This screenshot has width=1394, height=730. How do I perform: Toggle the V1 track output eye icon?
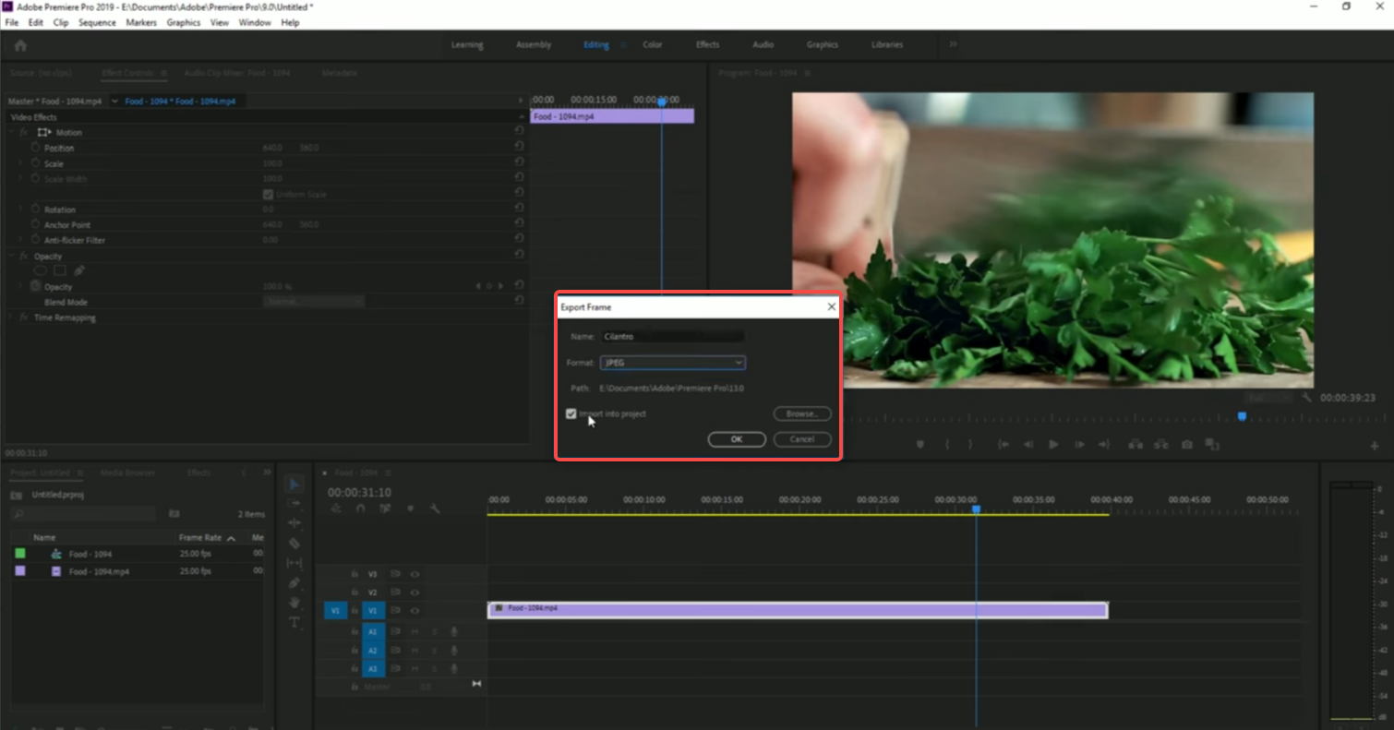point(415,611)
